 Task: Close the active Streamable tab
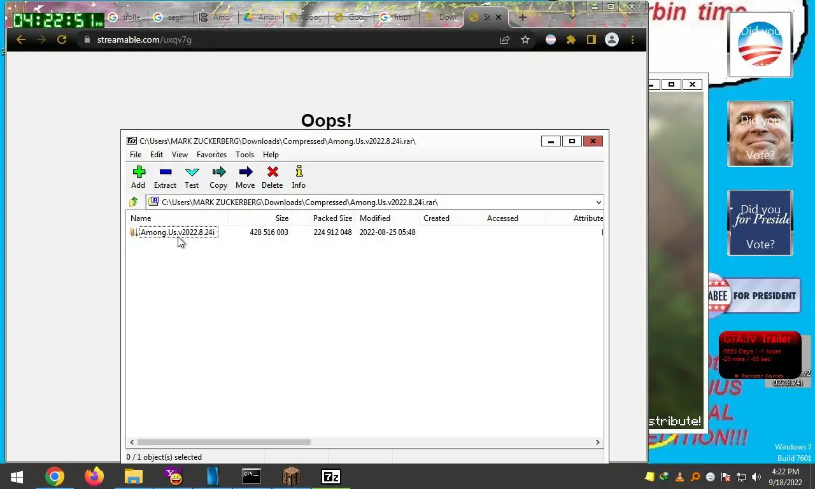tap(499, 17)
